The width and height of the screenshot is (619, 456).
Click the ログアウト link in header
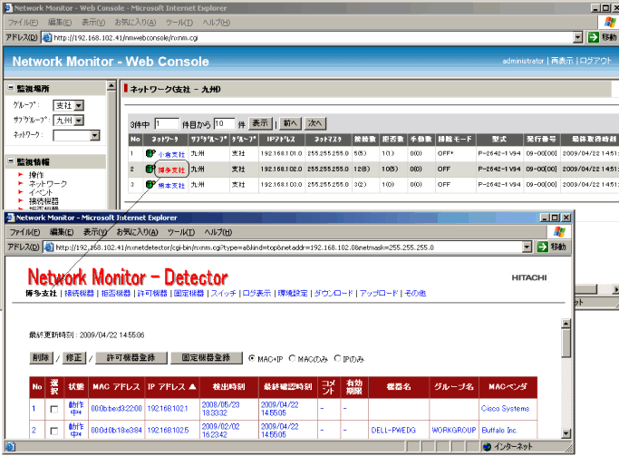pos(595,61)
